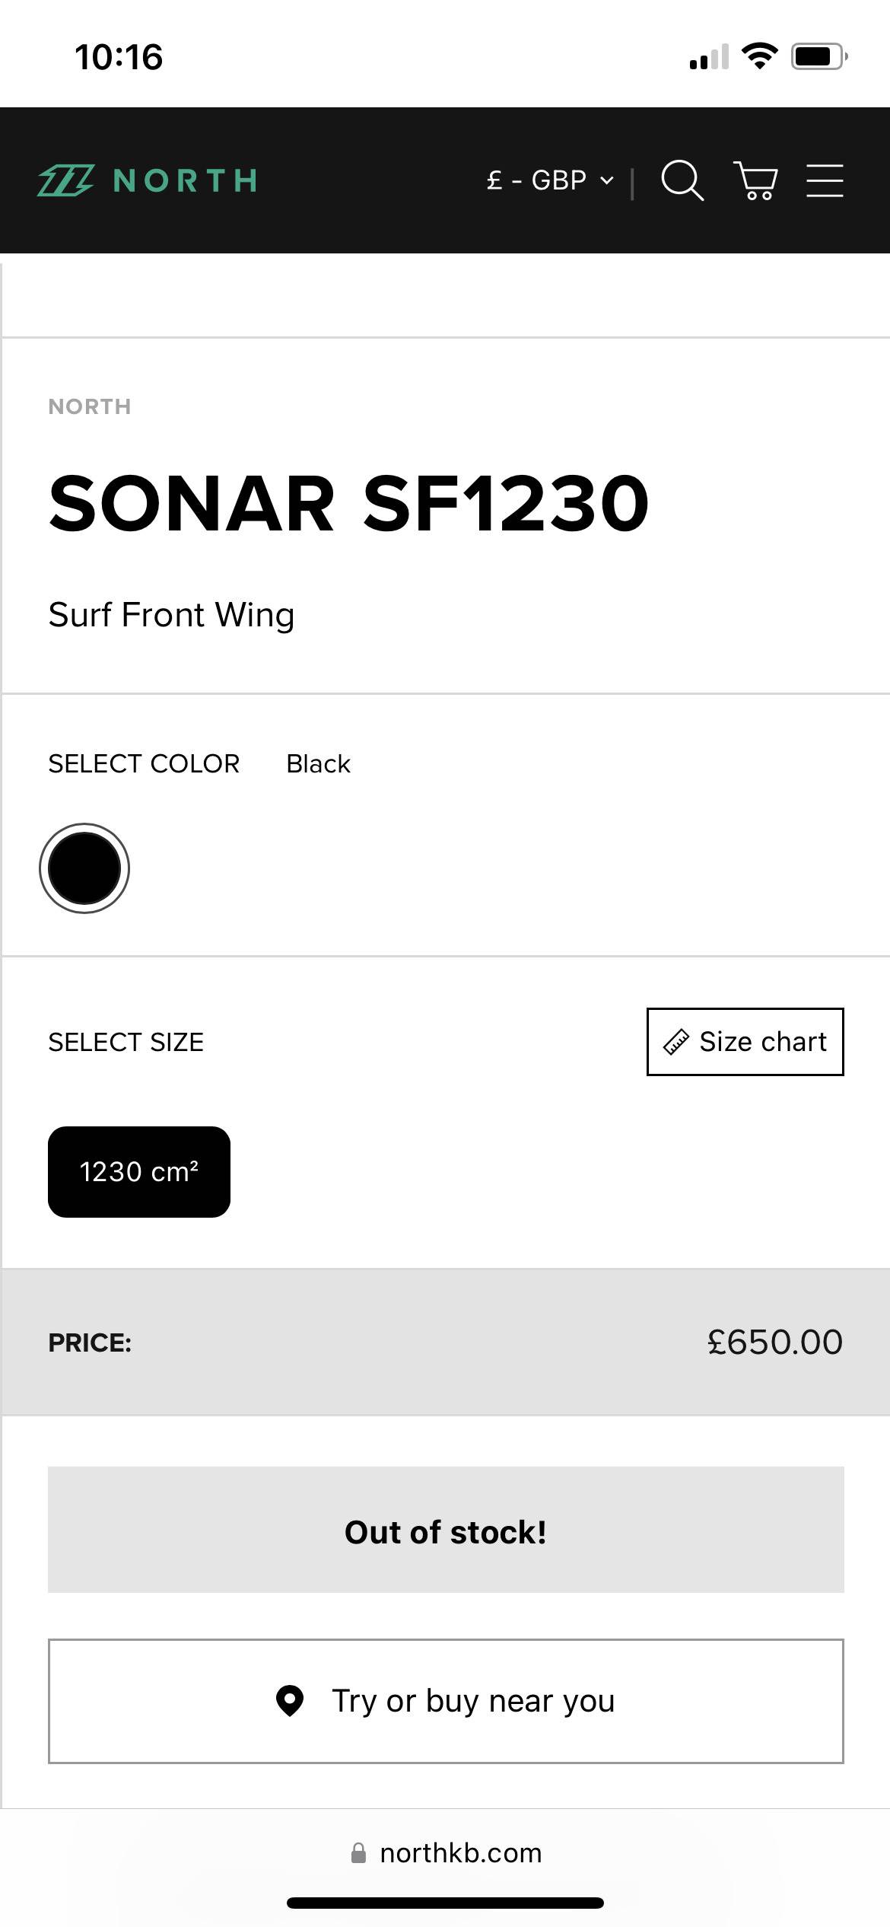Click the ruler icon in Size chart
Viewport: 890px width, 1927px height.
(676, 1042)
